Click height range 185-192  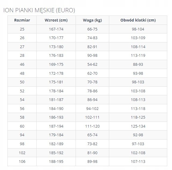[x=56, y=153]
